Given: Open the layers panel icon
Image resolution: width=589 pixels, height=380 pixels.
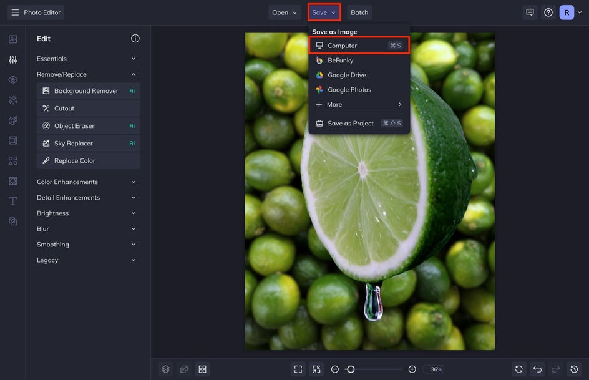Looking at the screenshot, I should (x=166, y=369).
